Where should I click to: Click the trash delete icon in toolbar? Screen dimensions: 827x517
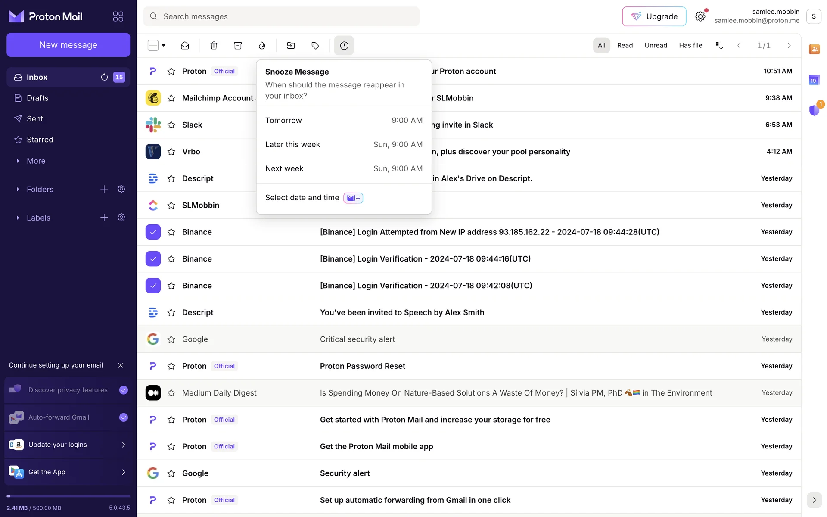214,45
